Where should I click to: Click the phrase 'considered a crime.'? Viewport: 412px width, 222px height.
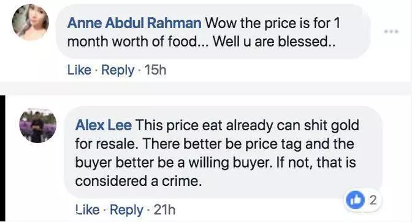coord(139,181)
